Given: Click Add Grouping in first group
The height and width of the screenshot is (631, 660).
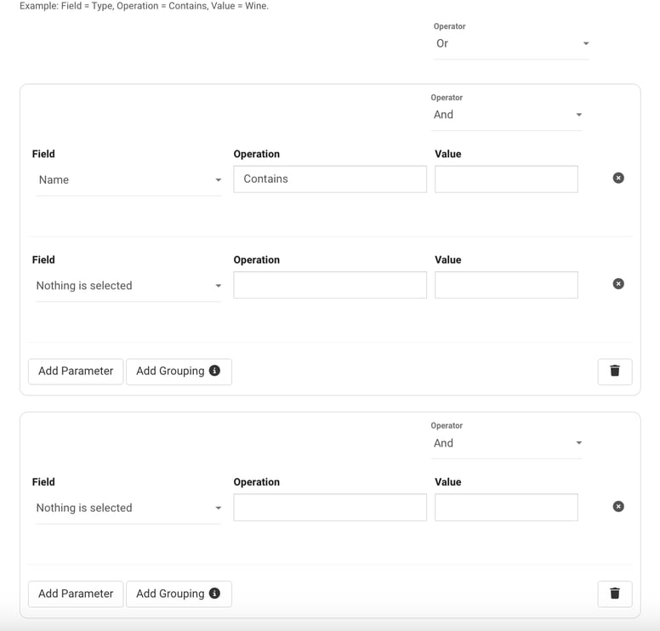Looking at the screenshot, I should click(179, 372).
